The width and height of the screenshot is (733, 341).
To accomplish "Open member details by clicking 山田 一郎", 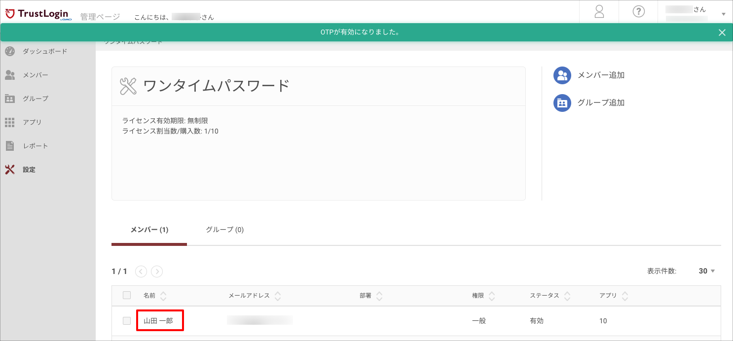I will (x=159, y=320).
